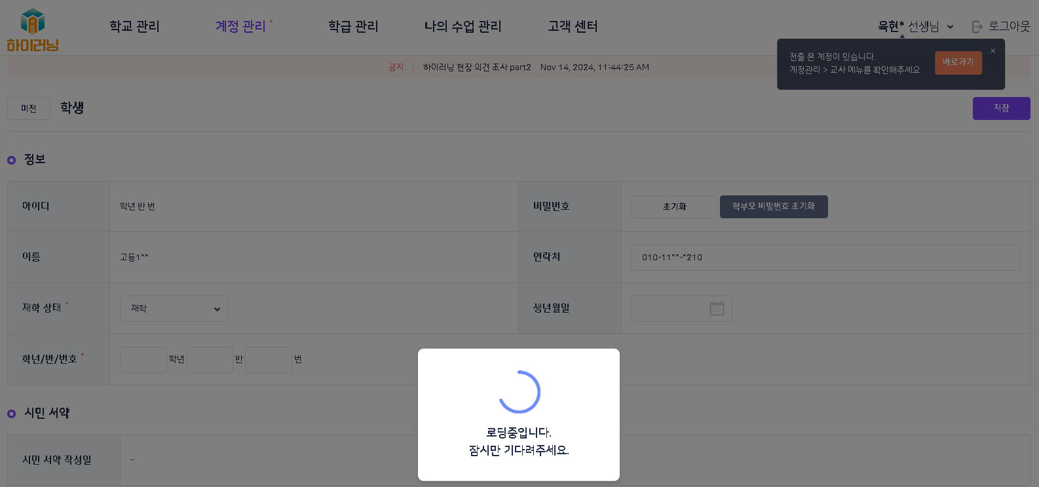Click the 이전 back button
This screenshot has width=1039, height=487.
click(x=29, y=109)
